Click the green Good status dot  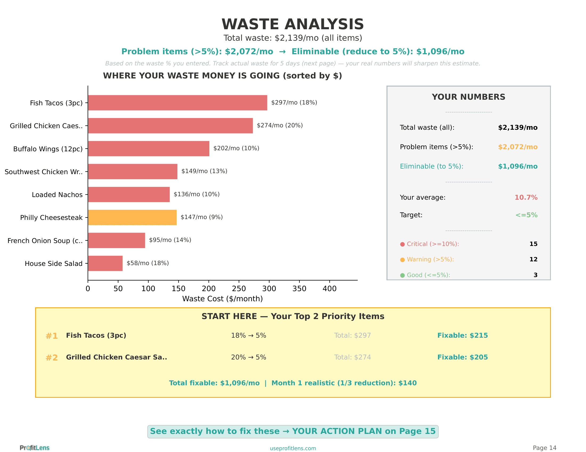pos(402,275)
